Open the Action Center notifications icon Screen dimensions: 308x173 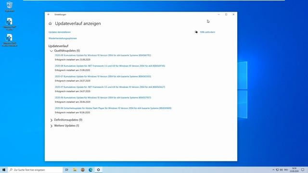pyautogui.click(x=303, y=170)
